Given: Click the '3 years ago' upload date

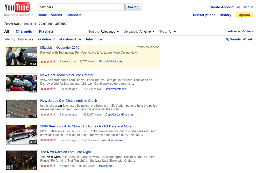Looking at the screenshot, I should tap(67, 166).
